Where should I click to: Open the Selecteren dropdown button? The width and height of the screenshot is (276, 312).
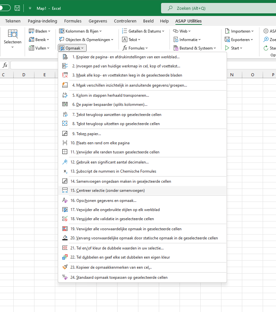(12, 39)
